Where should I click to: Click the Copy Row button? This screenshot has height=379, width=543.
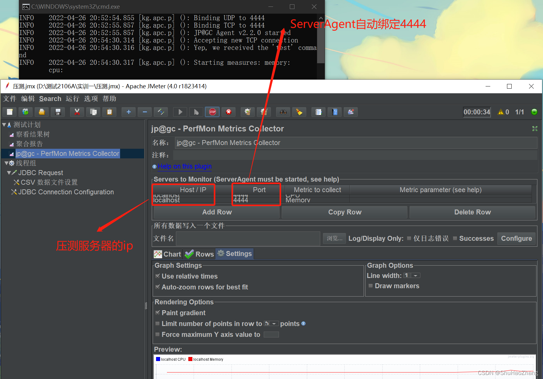[x=344, y=212]
